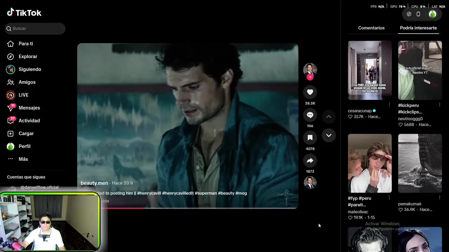Image resolution: width=449 pixels, height=252 pixels.
Task: Open options menu for #kickperu video
Action: (440, 105)
